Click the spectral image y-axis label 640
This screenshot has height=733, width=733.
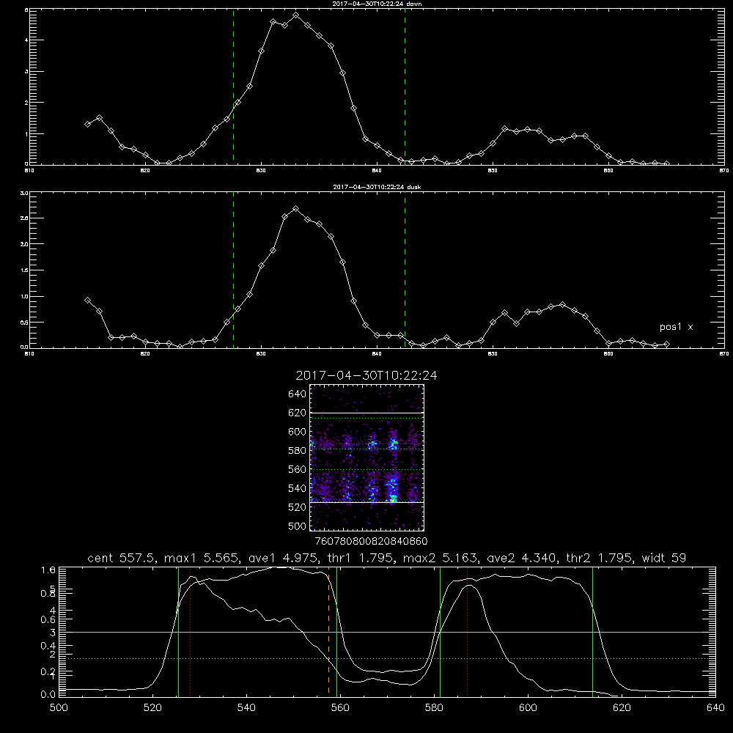point(298,394)
